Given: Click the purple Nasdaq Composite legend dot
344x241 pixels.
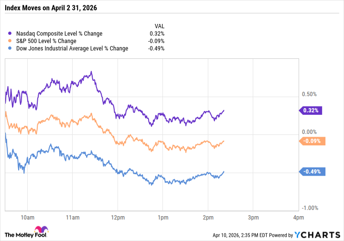Looking at the screenshot, I should point(11,33).
